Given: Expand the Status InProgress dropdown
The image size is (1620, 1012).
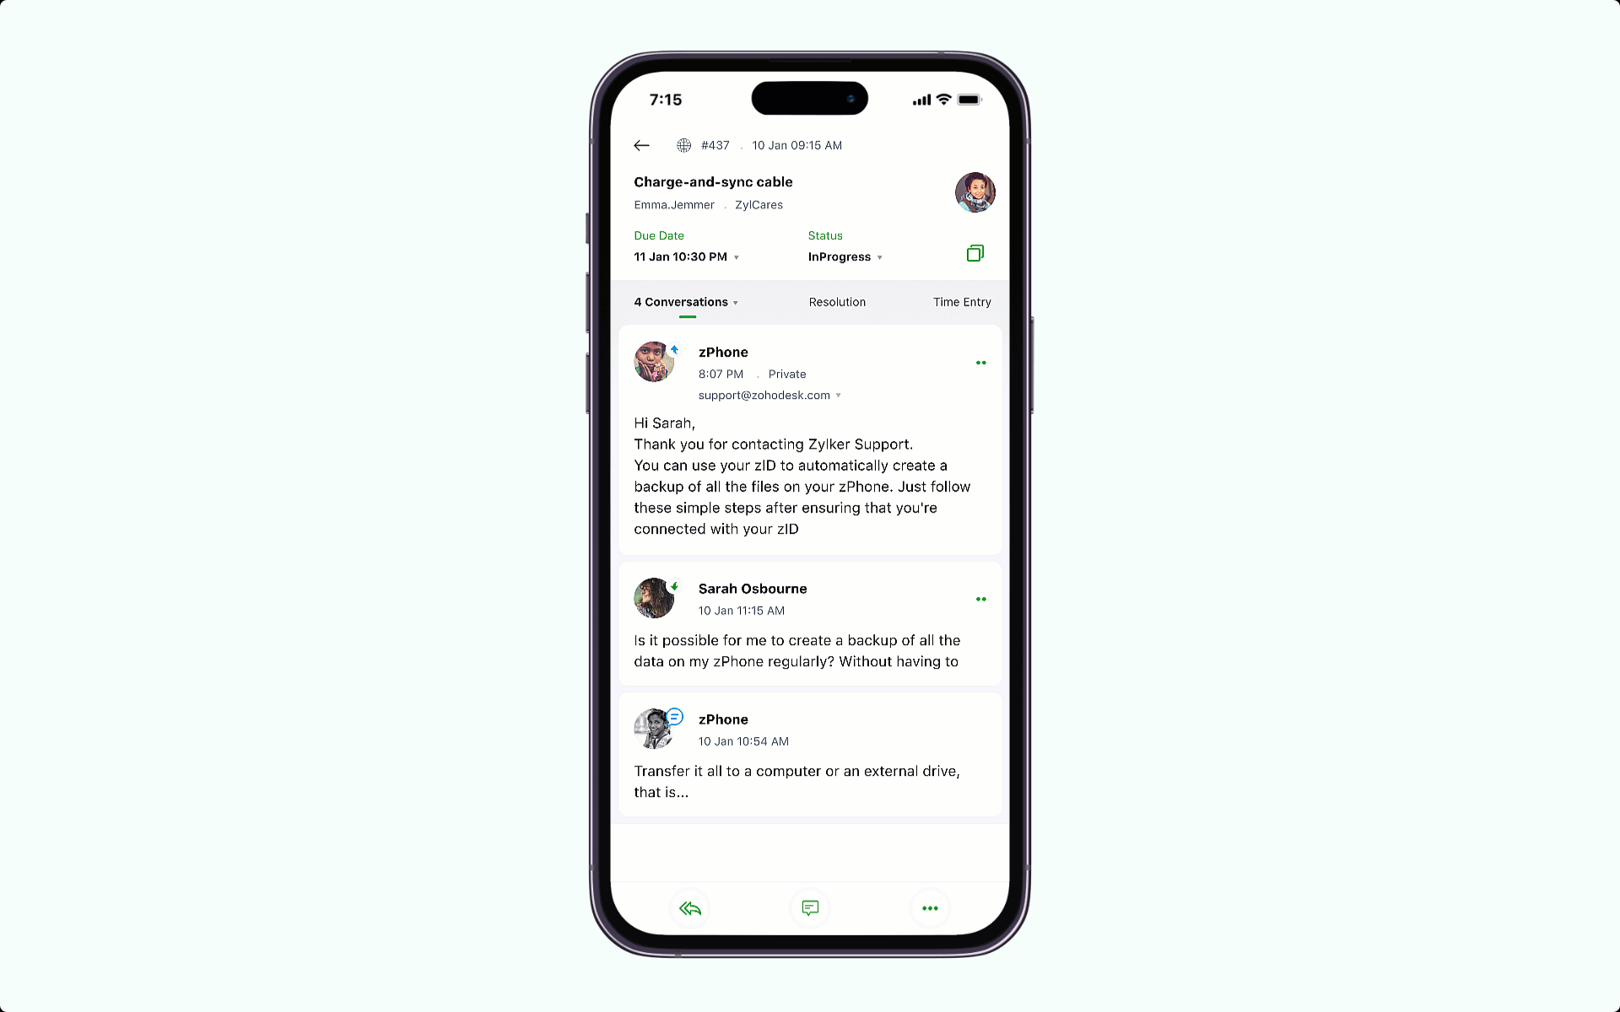Looking at the screenshot, I should (x=845, y=256).
